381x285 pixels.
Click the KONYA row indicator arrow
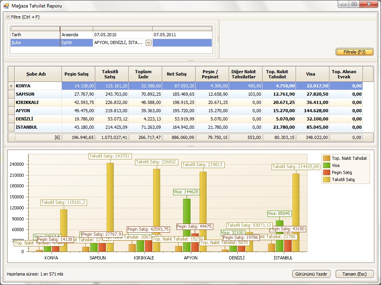(11, 86)
